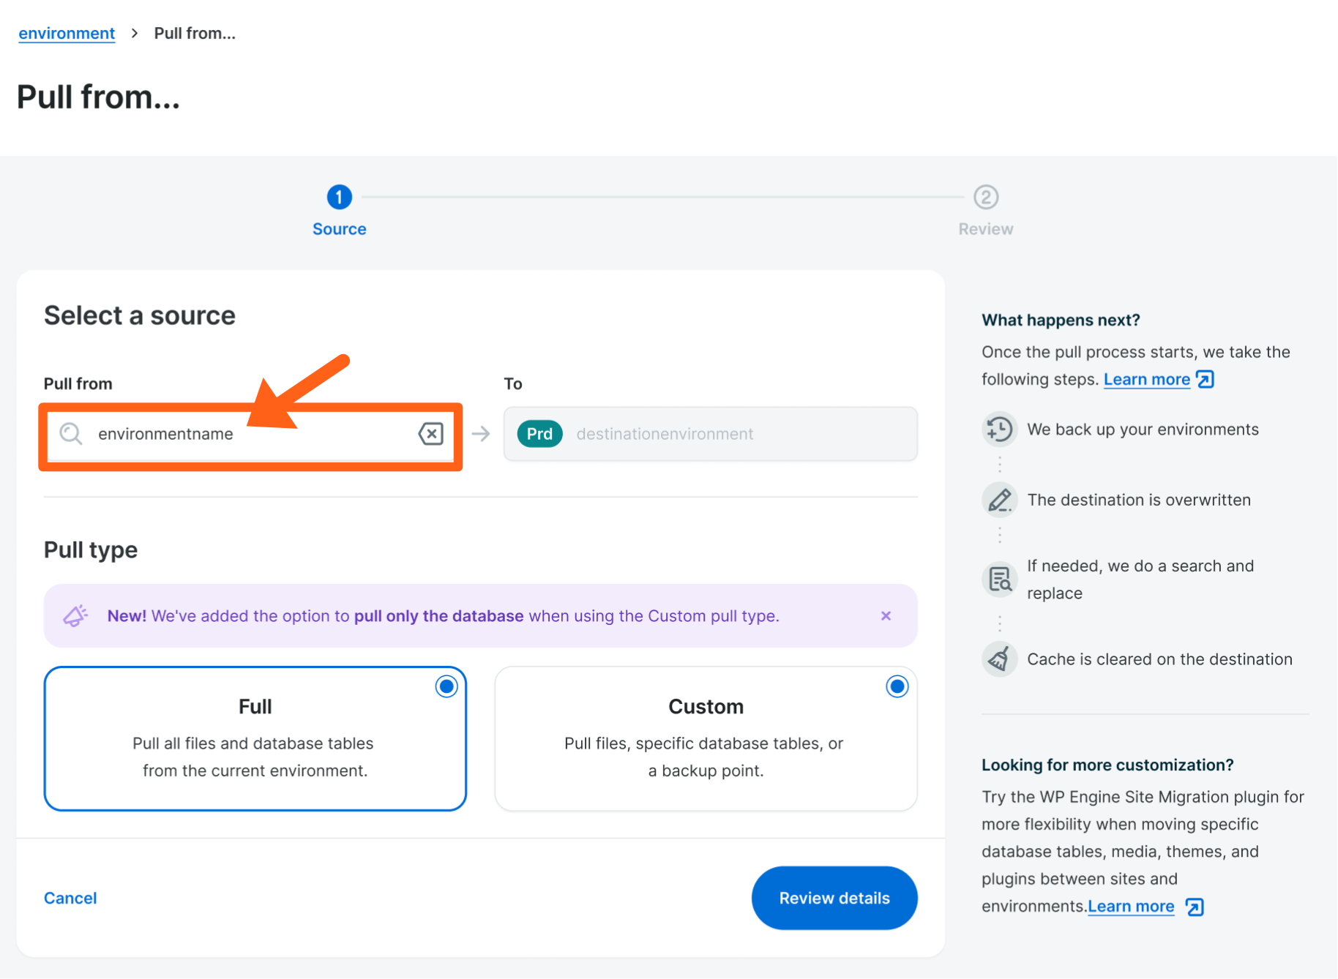
Task: Go to the Source step 1
Action: click(339, 198)
